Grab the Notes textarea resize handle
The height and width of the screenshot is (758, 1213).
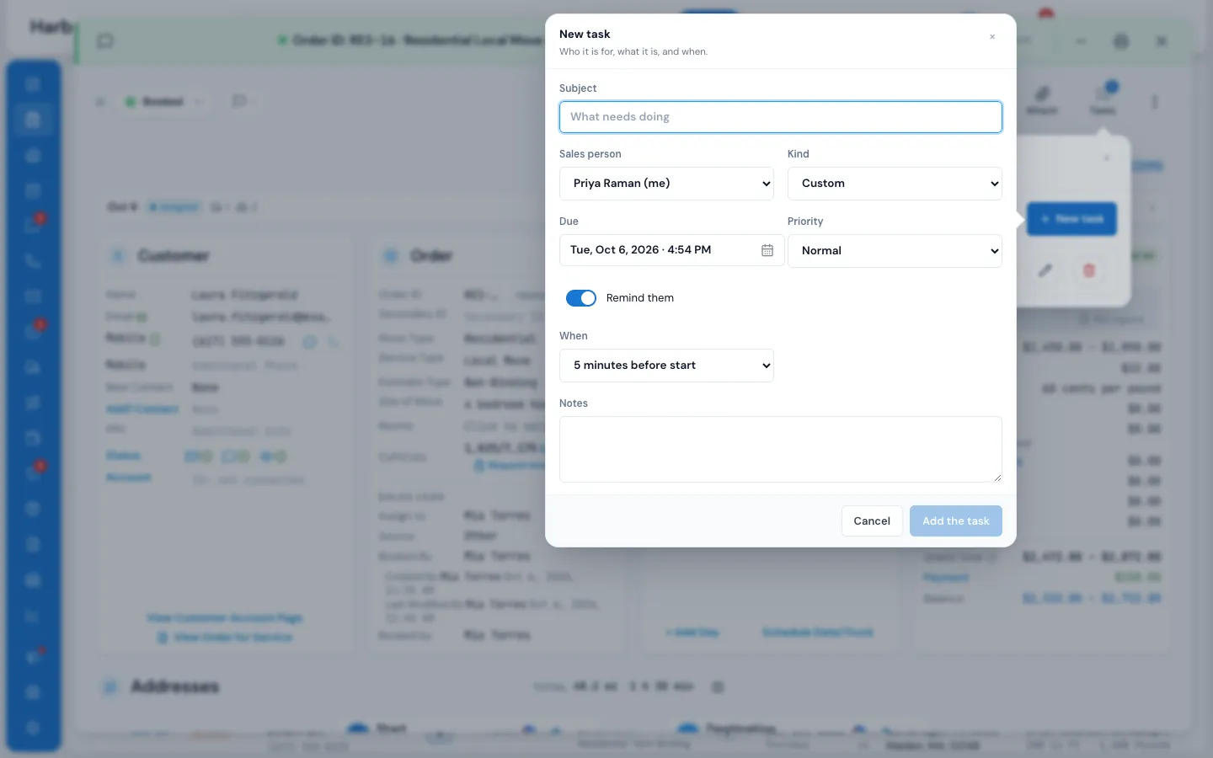click(997, 478)
